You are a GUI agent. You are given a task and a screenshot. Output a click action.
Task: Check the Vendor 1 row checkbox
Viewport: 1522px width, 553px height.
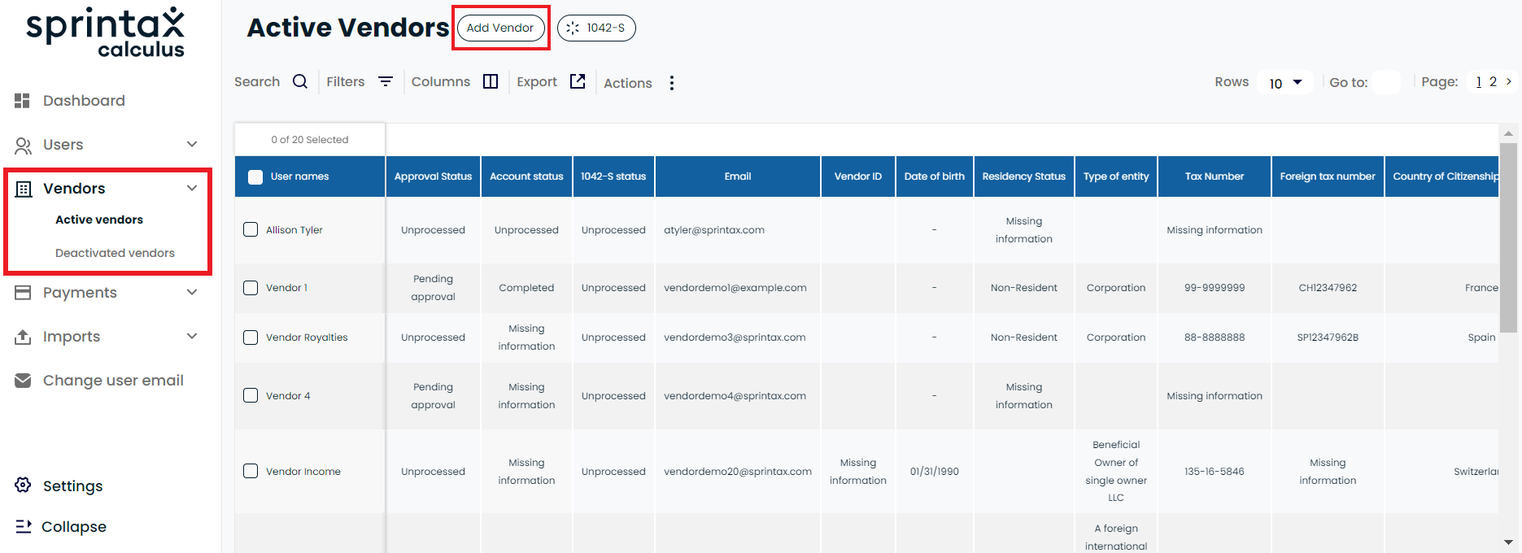tap(251, 288)
